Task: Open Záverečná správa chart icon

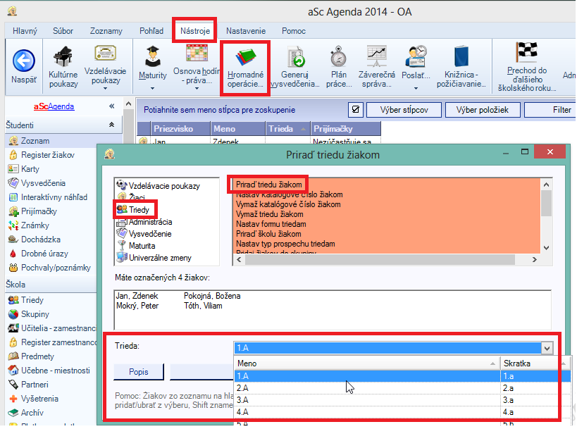Action: point(376,56)
